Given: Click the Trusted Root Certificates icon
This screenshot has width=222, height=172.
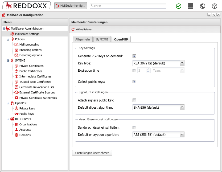Looking at the screenshot, I should tap(17, 82).
